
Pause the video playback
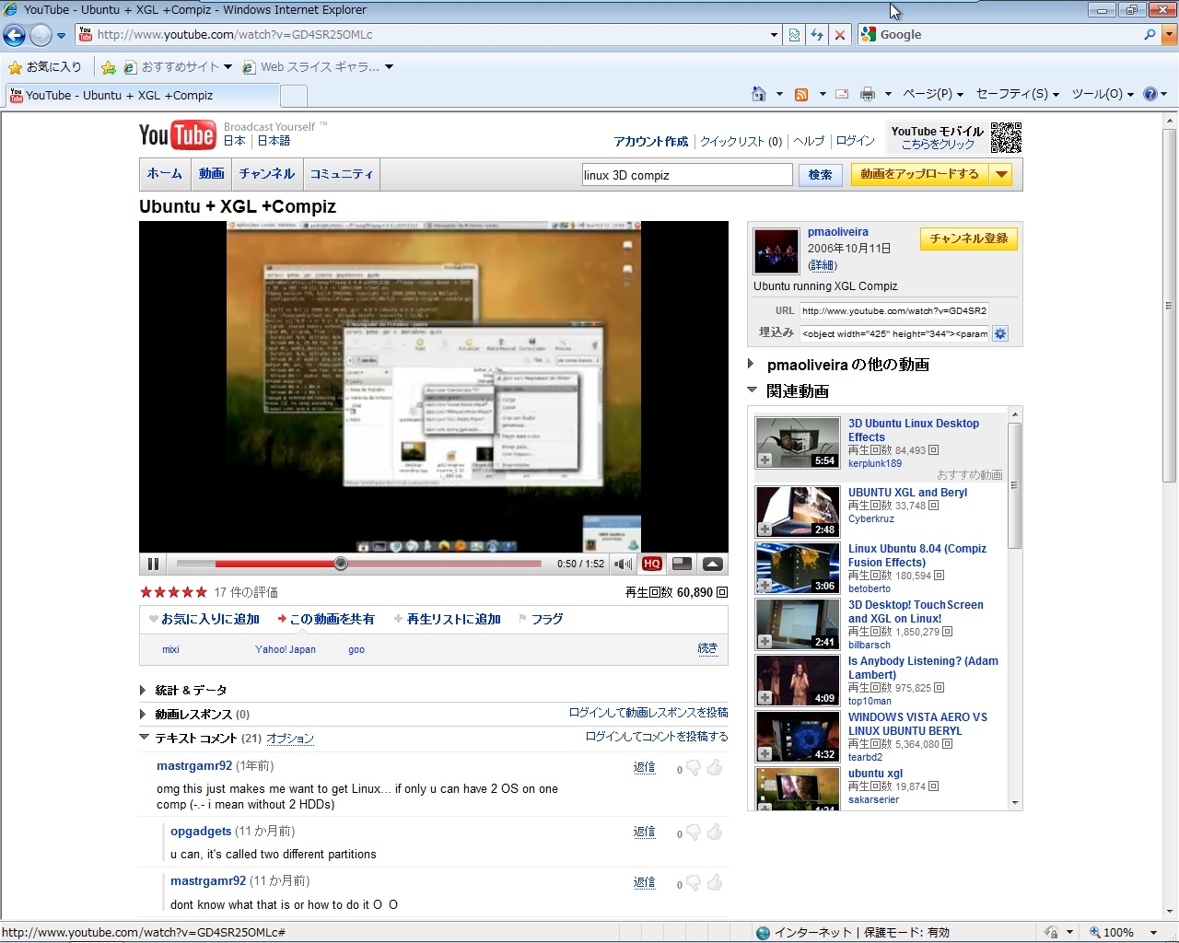click(x=153, y=564)
